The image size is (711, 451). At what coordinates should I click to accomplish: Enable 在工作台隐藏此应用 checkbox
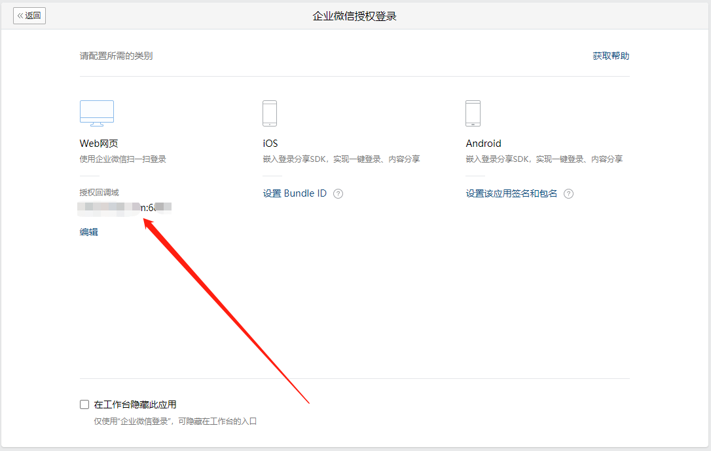coord(84,404)
